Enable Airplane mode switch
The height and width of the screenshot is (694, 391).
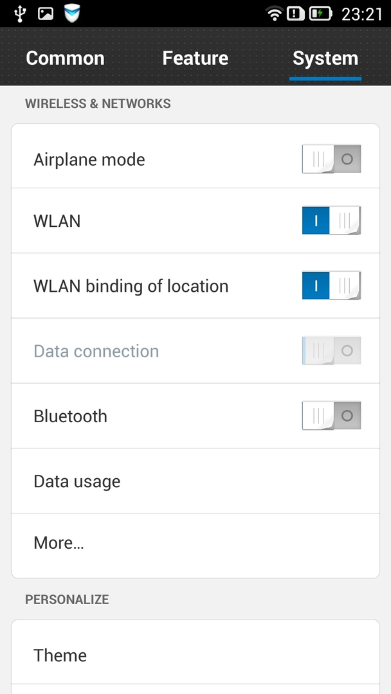(331, 159)
